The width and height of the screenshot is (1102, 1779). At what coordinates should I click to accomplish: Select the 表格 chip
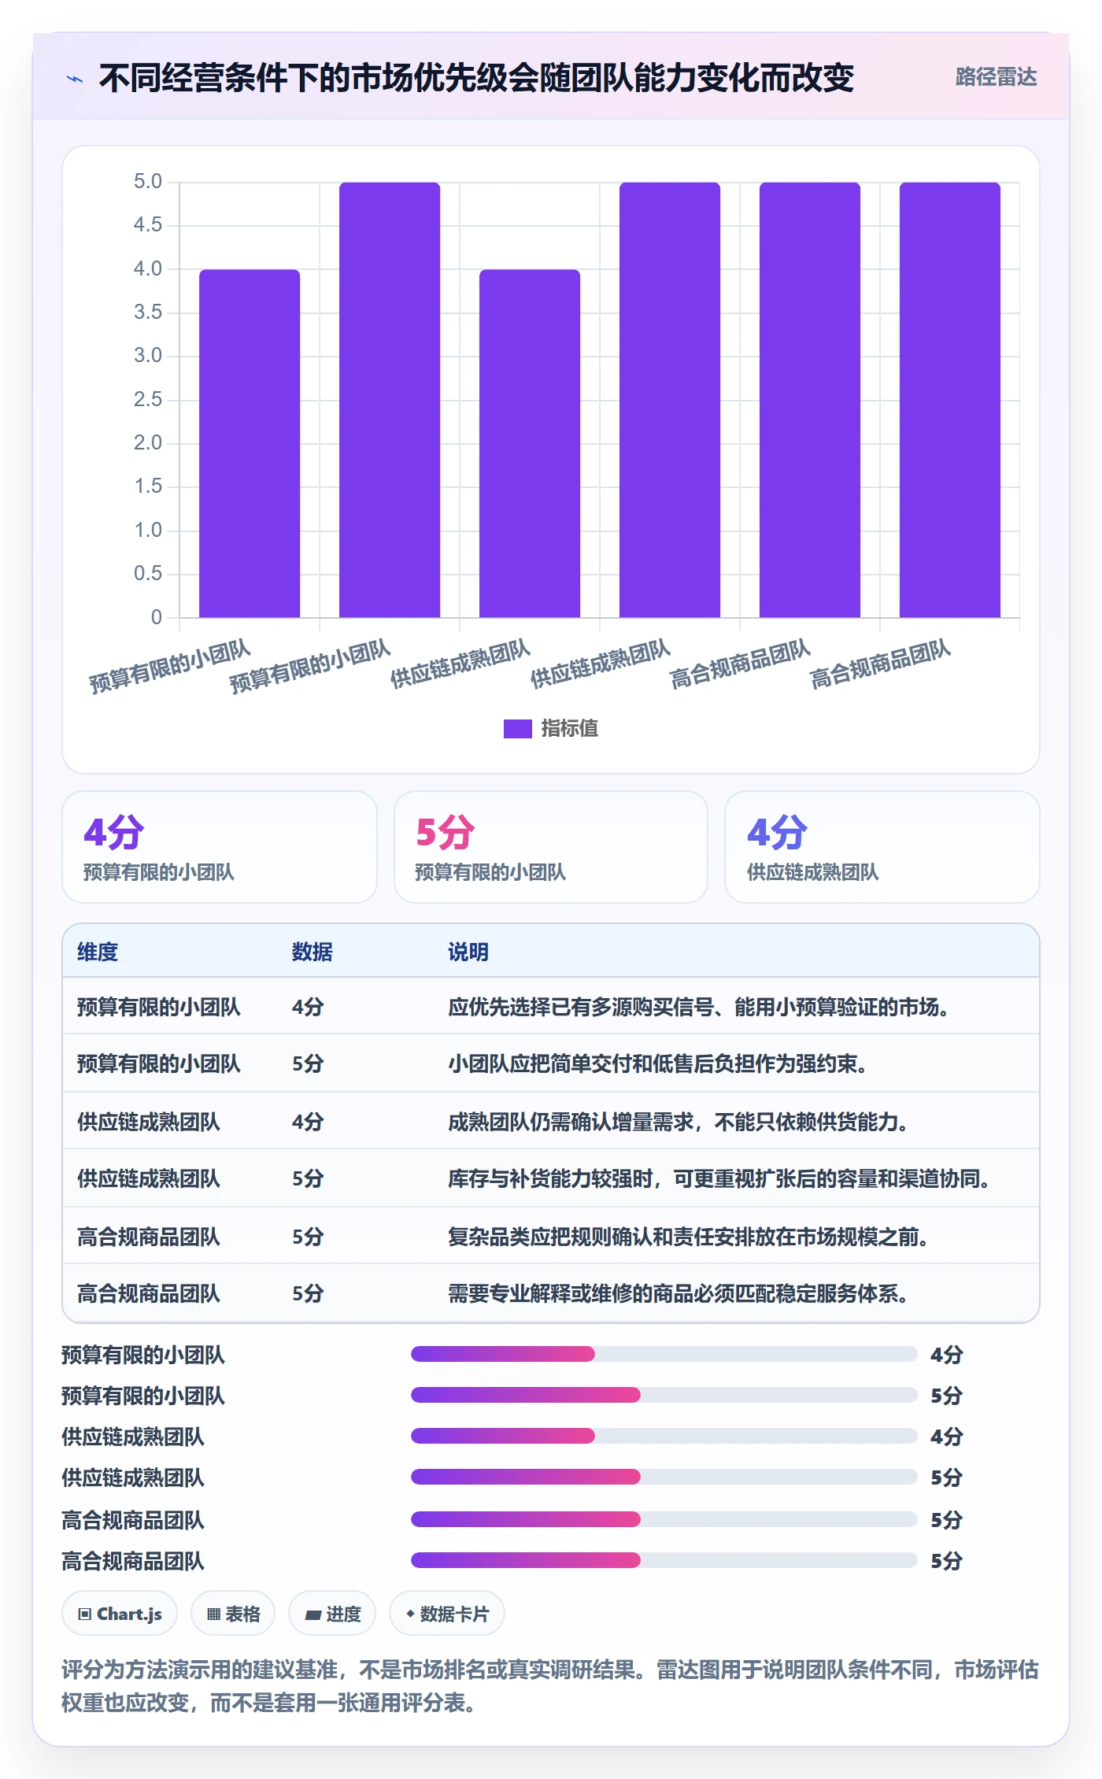(x=233, y=1614)
